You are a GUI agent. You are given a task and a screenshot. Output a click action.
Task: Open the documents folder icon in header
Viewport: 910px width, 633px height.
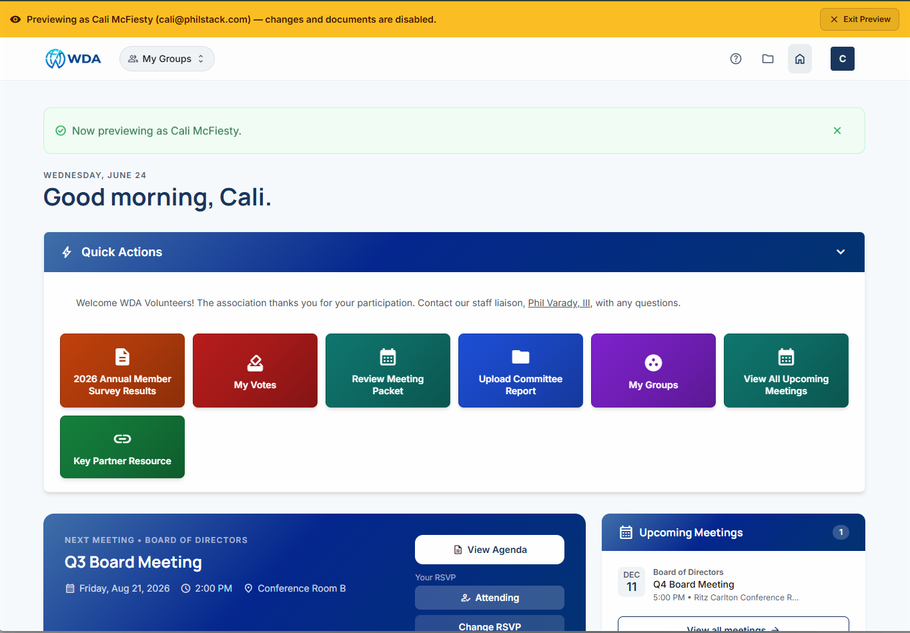(x=768, y=59)
